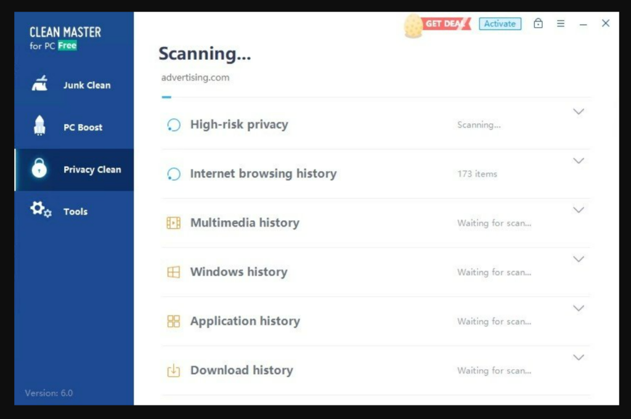
Task: Click the Windows history logo icon
Action: coord(173,273)
